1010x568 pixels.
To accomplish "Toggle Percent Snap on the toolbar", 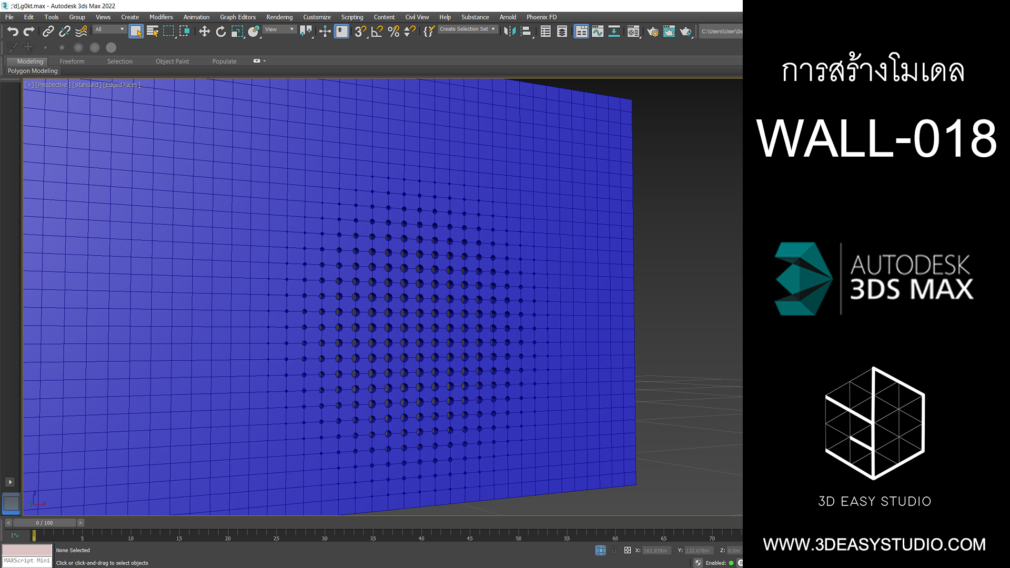I will 393,32.
